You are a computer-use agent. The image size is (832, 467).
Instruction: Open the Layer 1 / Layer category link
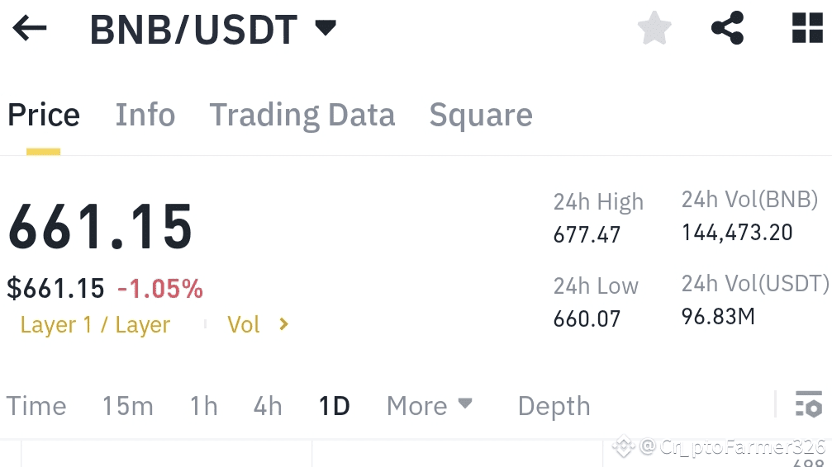coord(95,324)
